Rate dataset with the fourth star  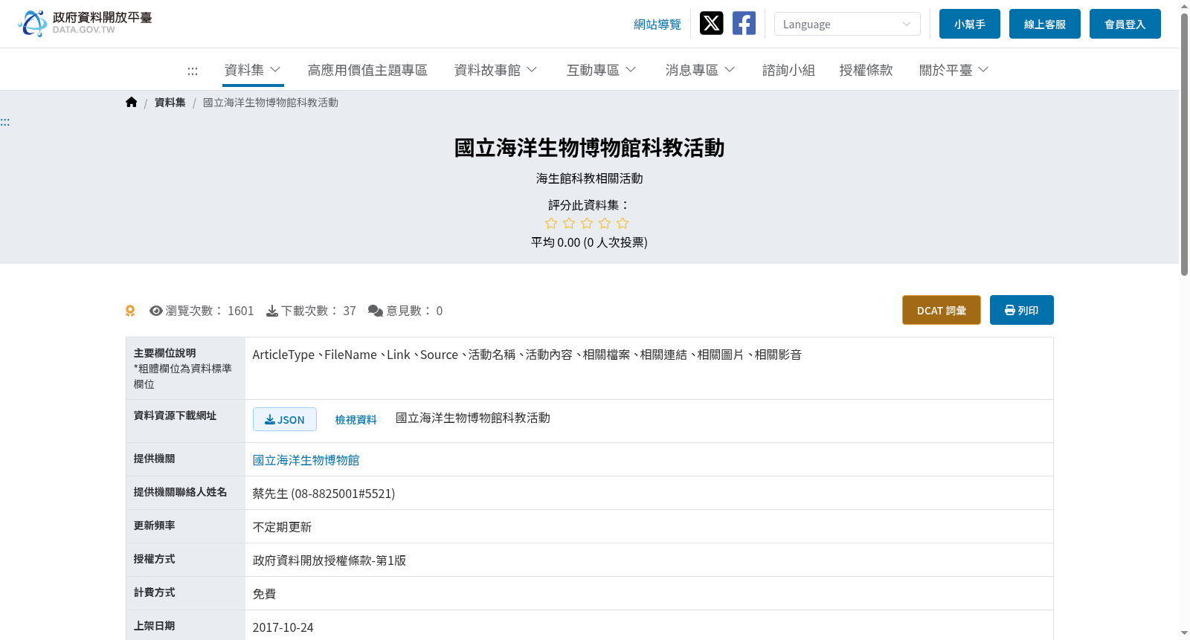[605, 223]
